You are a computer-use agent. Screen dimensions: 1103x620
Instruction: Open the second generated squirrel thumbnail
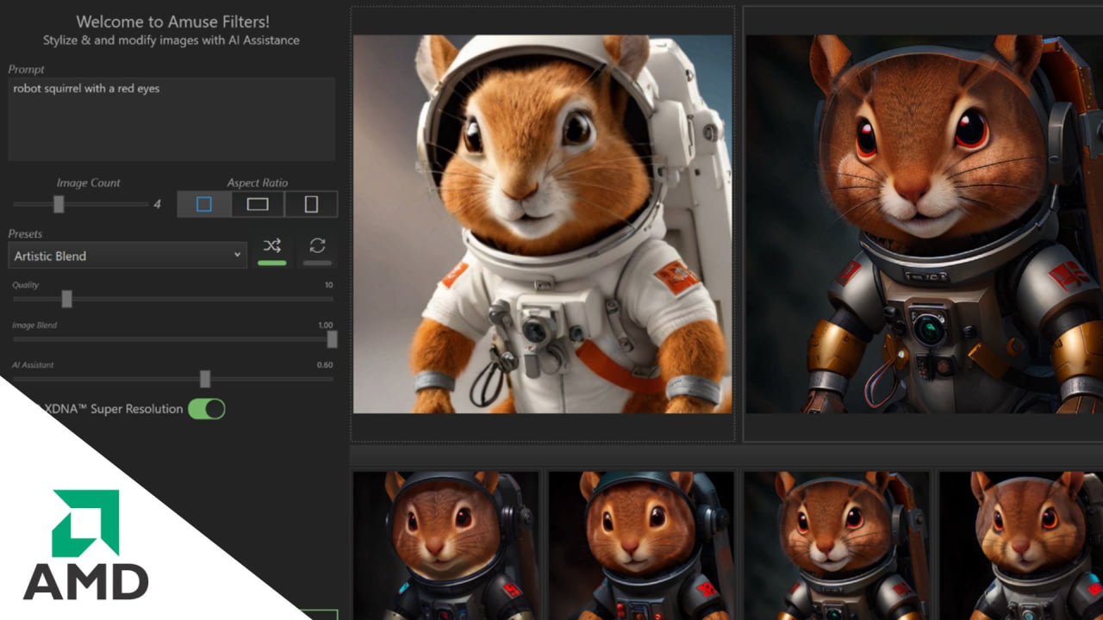(641, 545)
